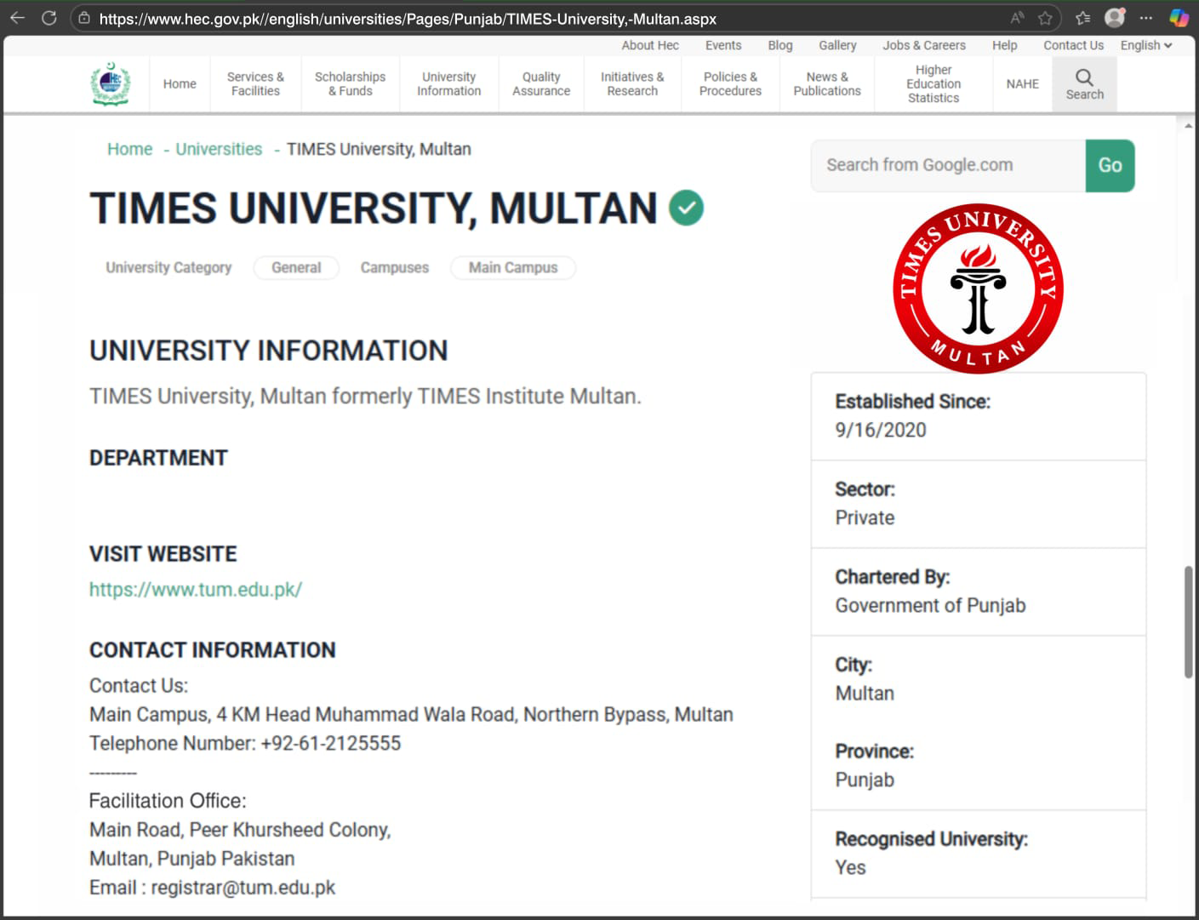Viewport: 1199px width, 920px height.
Task: Click the Main Campus address line
Action: [x=411, y=714]
